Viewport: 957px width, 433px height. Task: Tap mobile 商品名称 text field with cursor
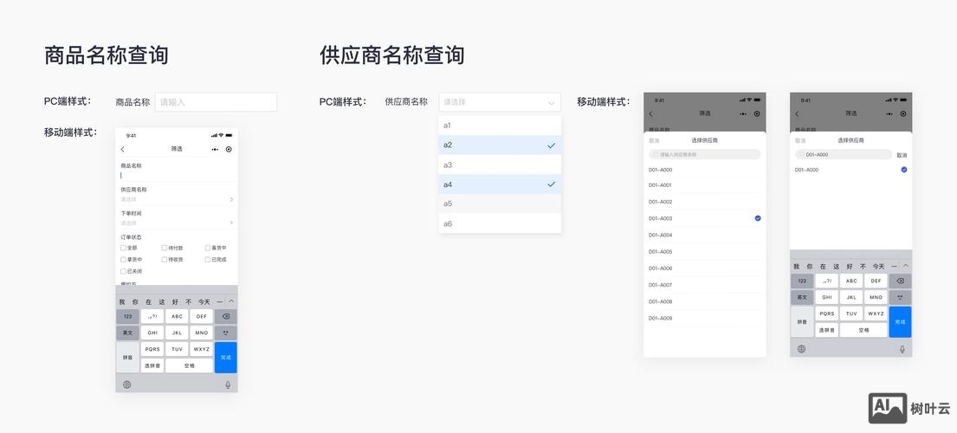click(x=177, y=175)
